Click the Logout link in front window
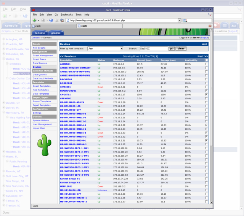 point(204,38)
